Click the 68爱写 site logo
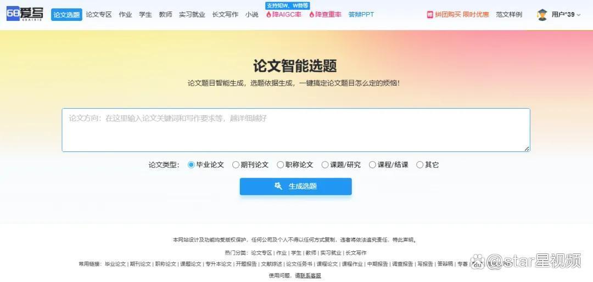Screen dimensions: 593x282 coord(25,14)
